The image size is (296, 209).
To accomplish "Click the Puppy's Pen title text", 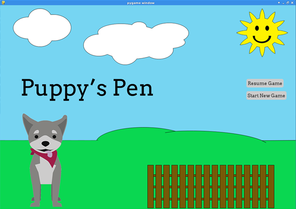I will pos(87,88).
